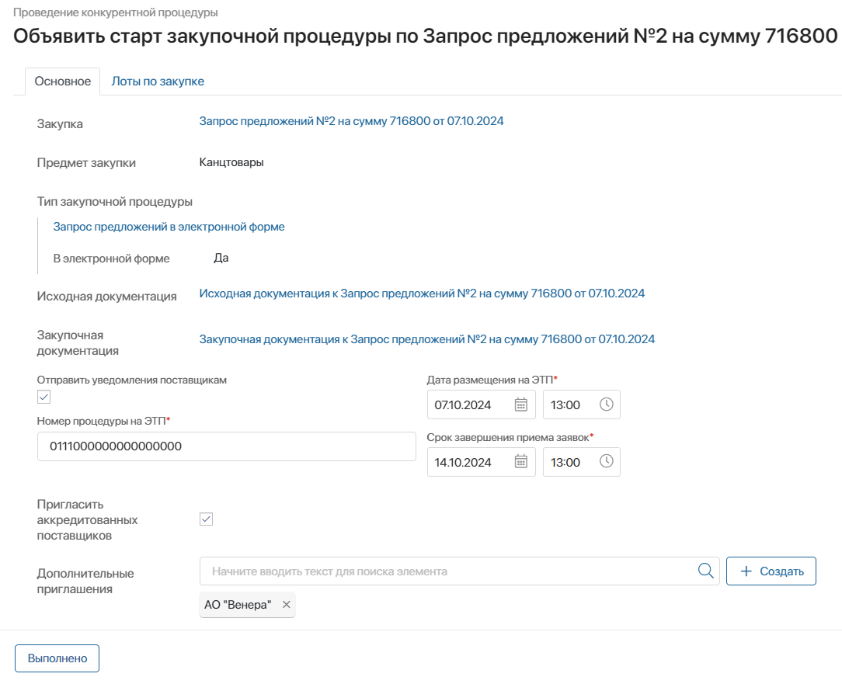
Task: Select the 'Основное' tab
Action: pos(63,82)
